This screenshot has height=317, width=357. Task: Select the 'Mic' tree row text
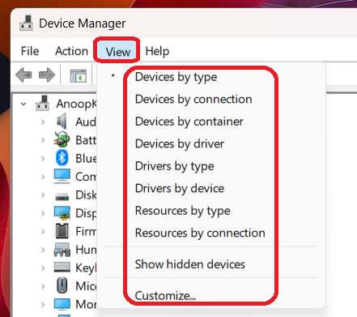pos(86,286)
